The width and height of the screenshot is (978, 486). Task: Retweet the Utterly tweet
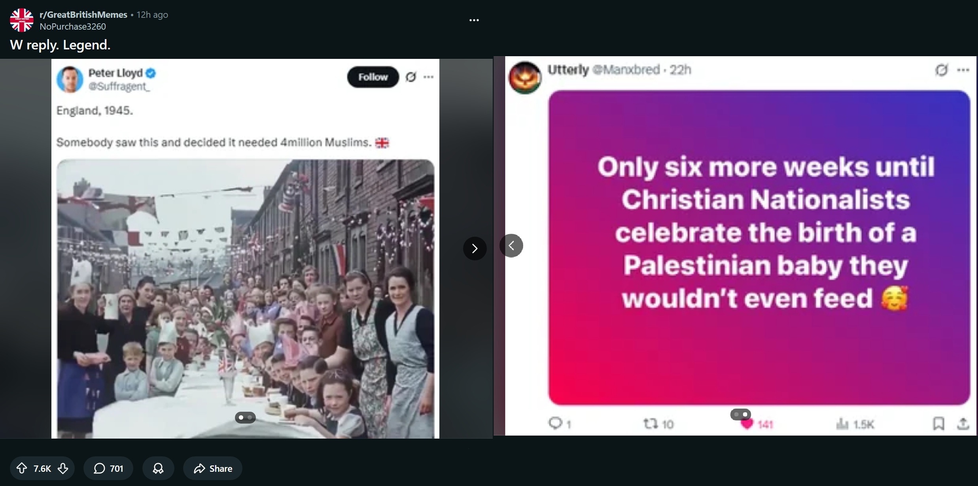tap(651, 424)
